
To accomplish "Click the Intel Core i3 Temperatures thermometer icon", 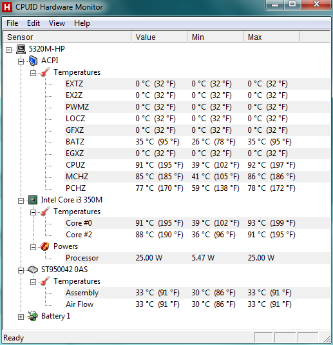I will click(x=45, y=212).
